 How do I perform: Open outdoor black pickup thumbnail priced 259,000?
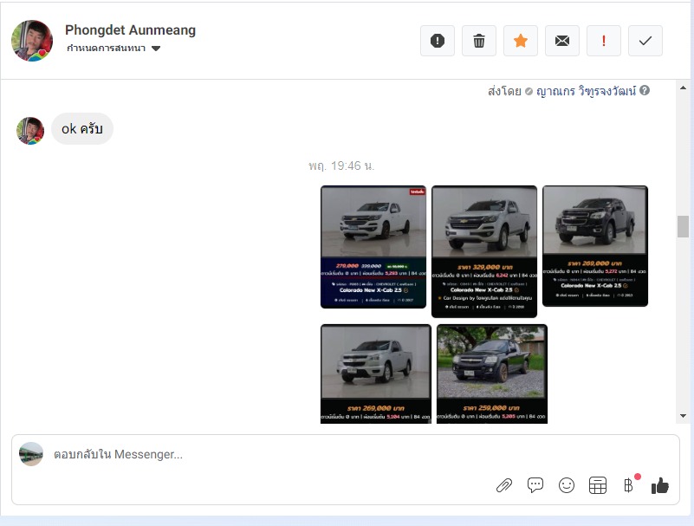click(x=492, y=373)
